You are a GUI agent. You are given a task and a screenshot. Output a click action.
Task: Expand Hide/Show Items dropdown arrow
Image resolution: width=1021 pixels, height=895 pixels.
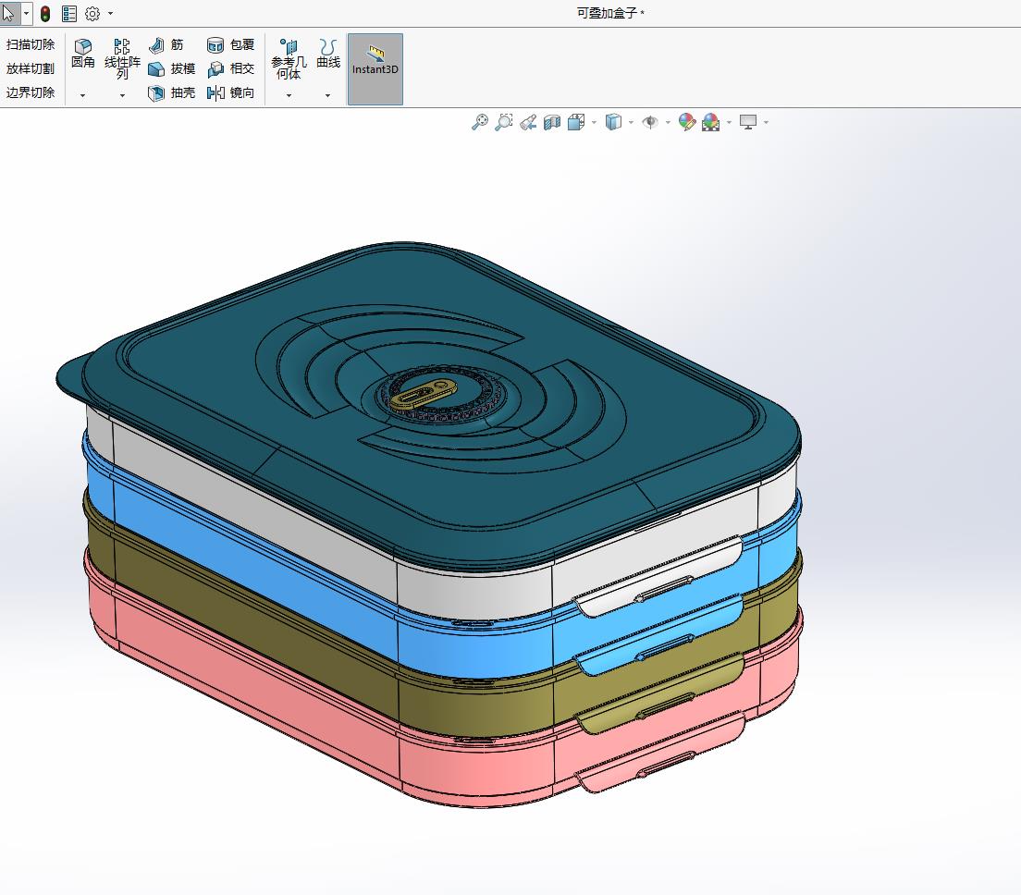click(668, 122)
